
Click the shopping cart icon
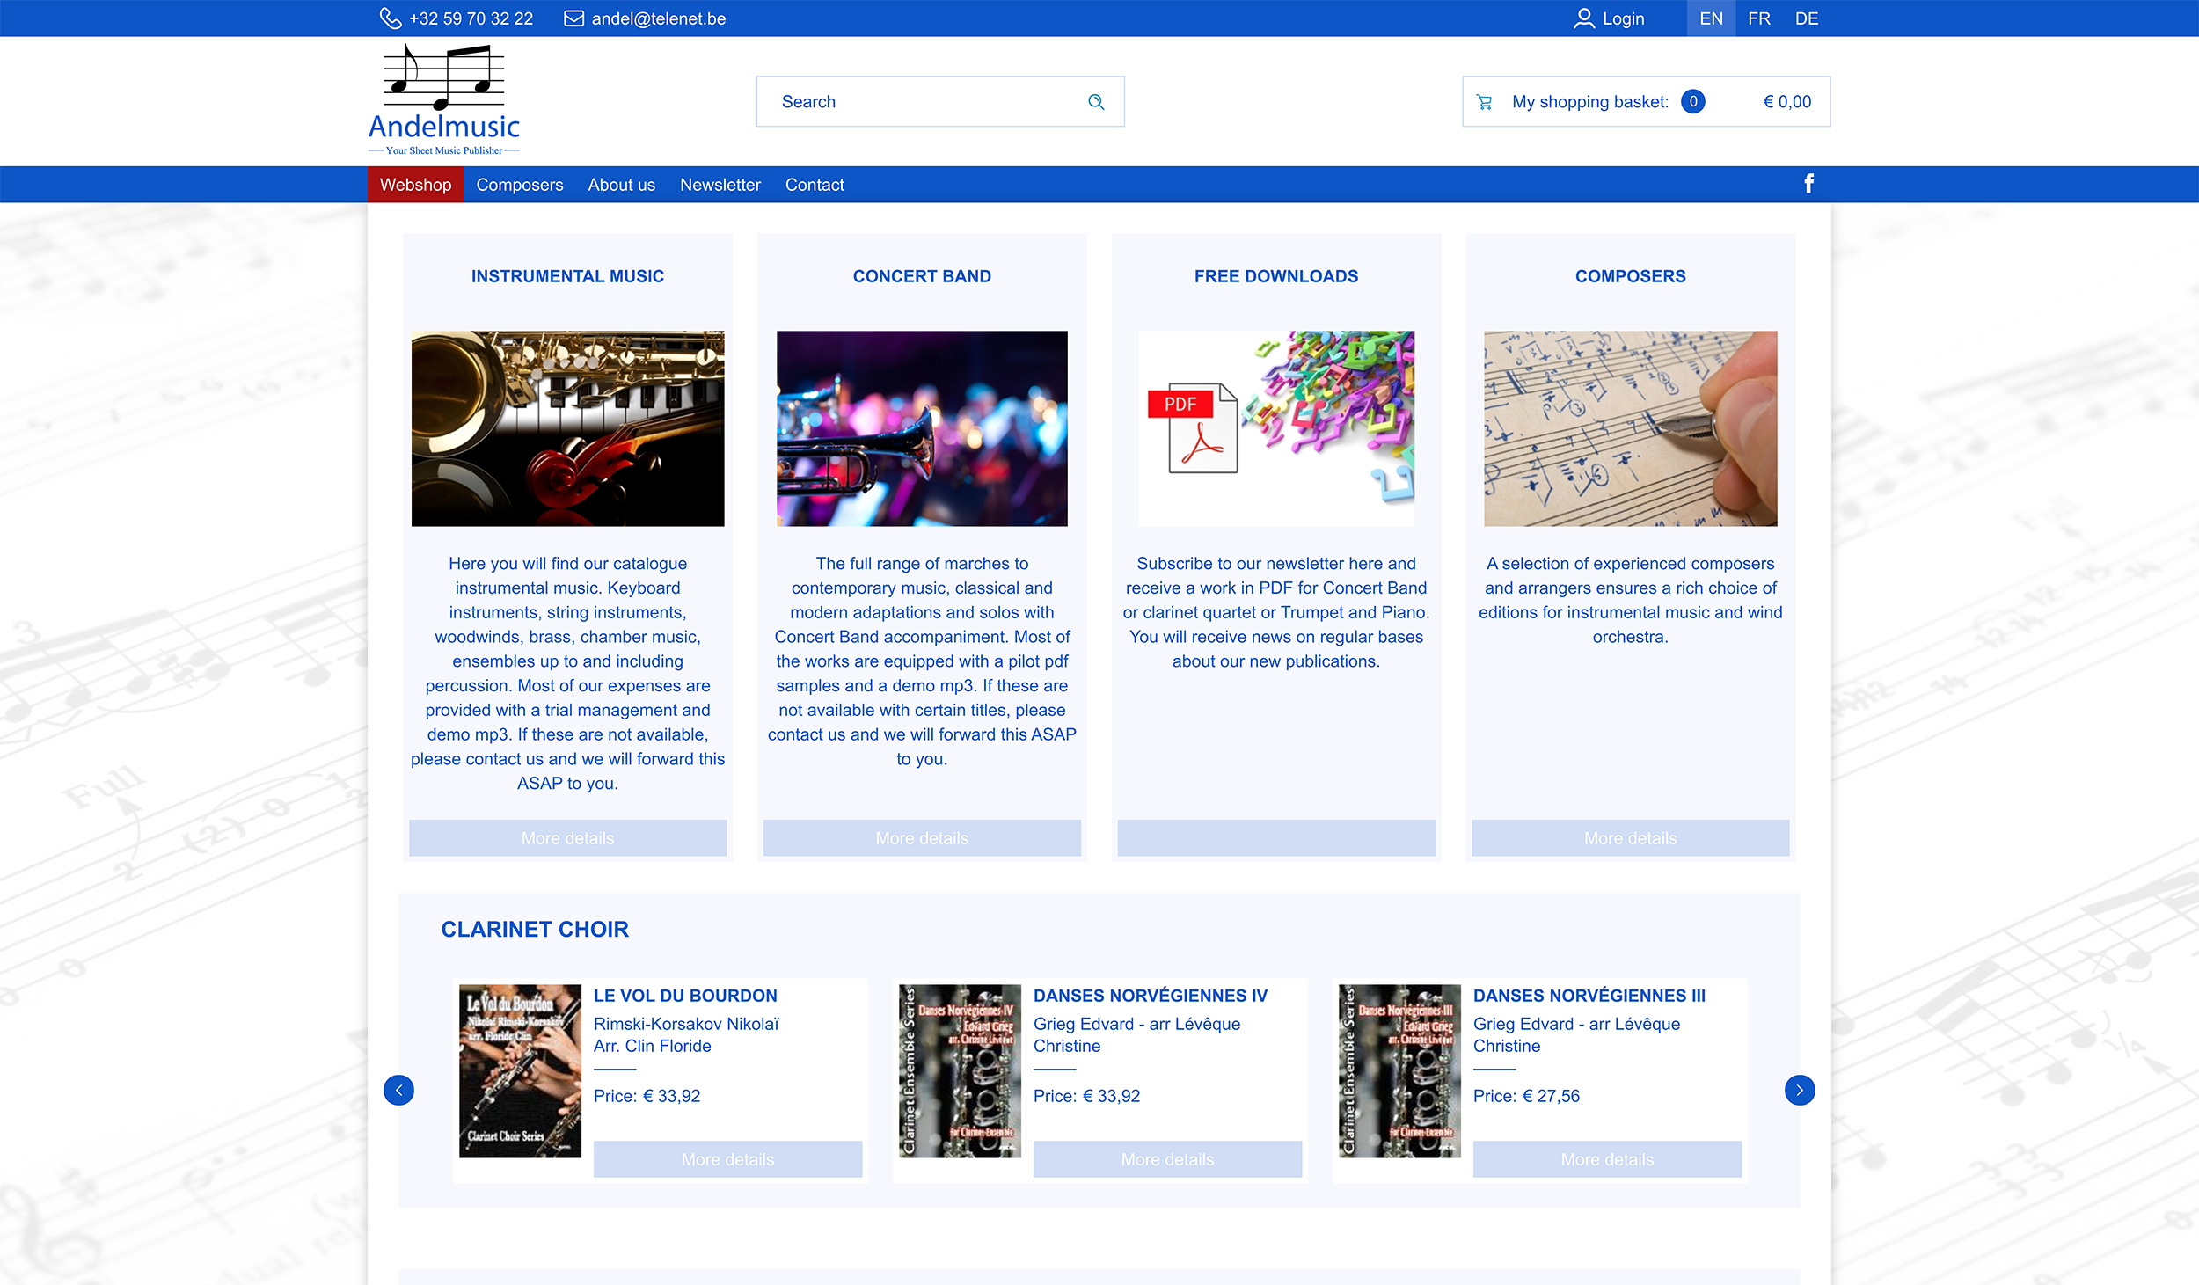(1485, 102)
